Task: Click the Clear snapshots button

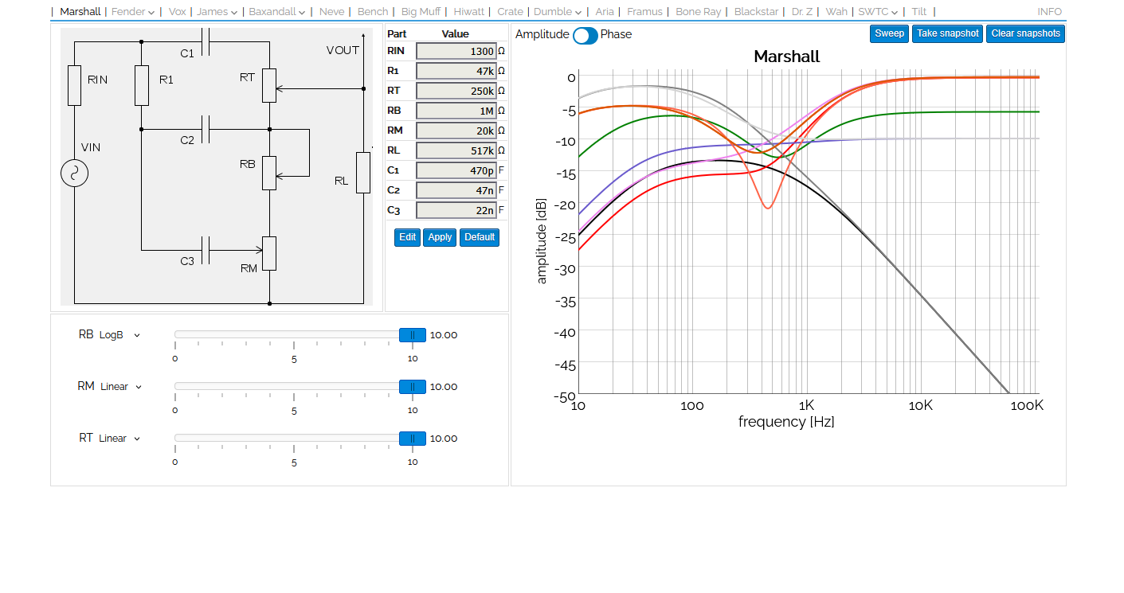Action: point(1025,33)
